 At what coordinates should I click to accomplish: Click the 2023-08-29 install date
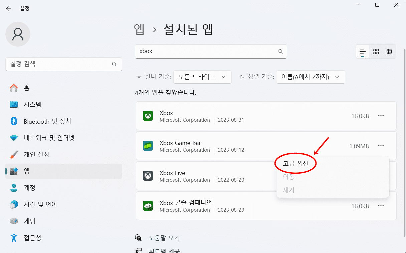[x=231, y=210]
